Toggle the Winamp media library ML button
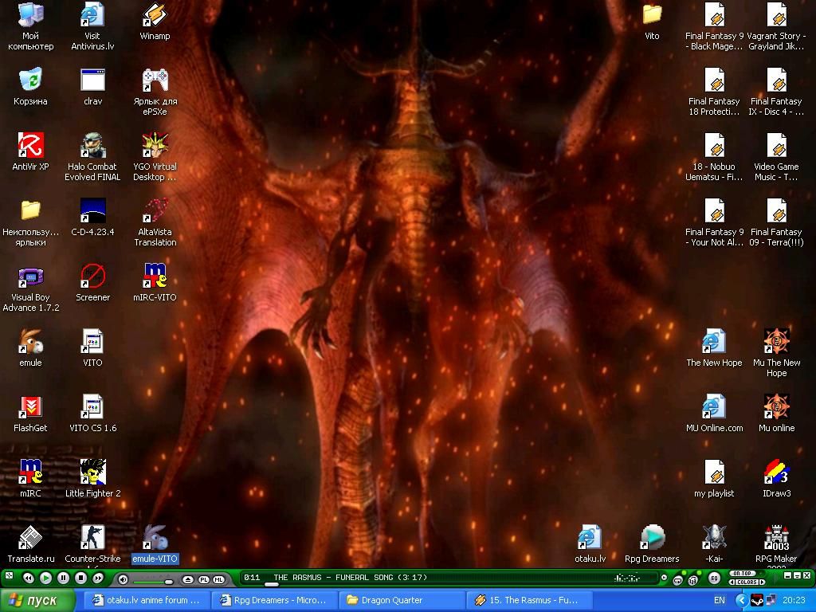The height and width of the screenshot is (612, 816). click(218, 579)
